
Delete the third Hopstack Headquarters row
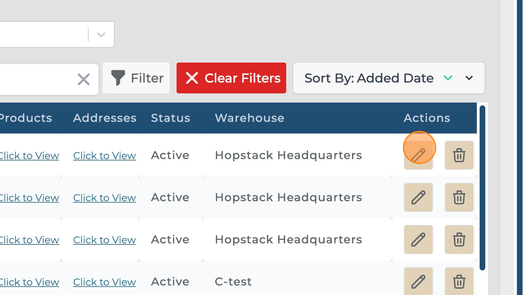click(459, 239)
